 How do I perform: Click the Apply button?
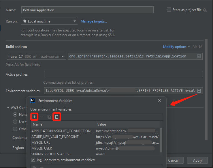pos(197,160)
